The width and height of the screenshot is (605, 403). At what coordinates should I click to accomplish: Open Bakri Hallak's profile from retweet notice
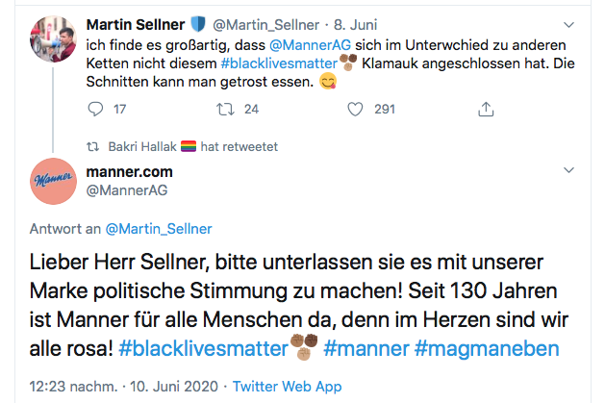[142, 147]
